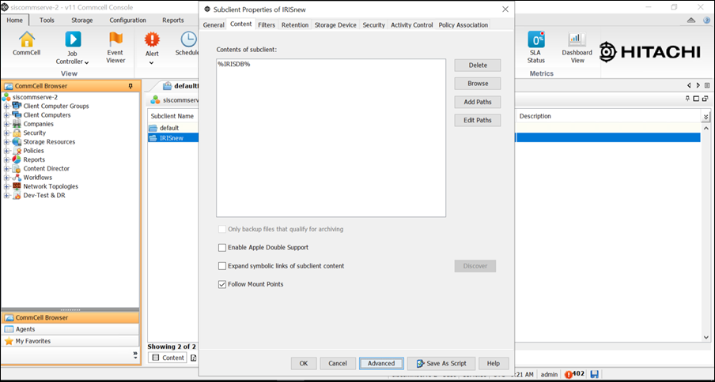Expand the Policies tree node

click(x=7, y=151)
